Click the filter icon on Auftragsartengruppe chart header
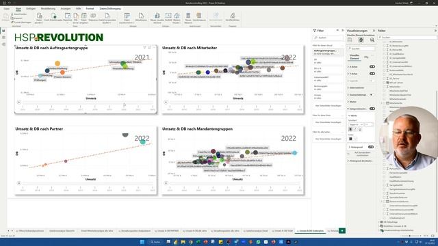This screenshot has width=438, height=246. (x=144, y=48)
